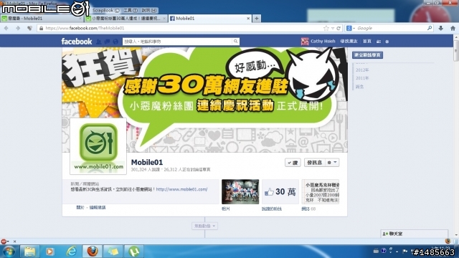
Task: Click 首頁 home link in the Facebook header
Action: tap(367, 42)
